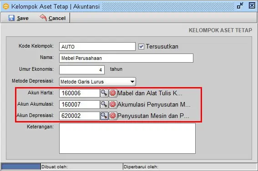Click the Keterangan text area
Screen dimensions: 258x171
[x=127, y=138]
